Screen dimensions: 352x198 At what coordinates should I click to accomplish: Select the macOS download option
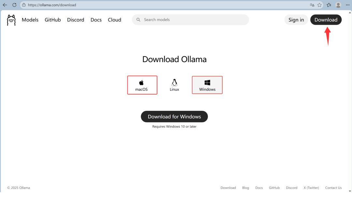[142, 85]
